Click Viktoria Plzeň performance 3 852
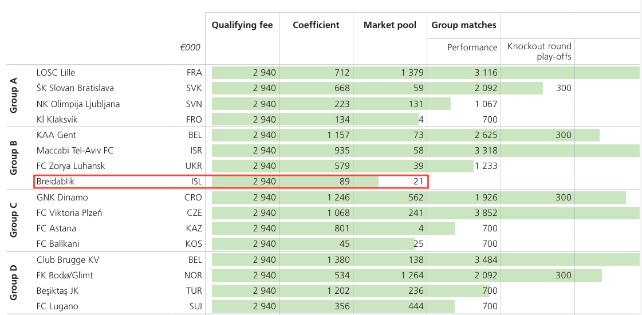 pyautogui.click(x=486, y=213)
